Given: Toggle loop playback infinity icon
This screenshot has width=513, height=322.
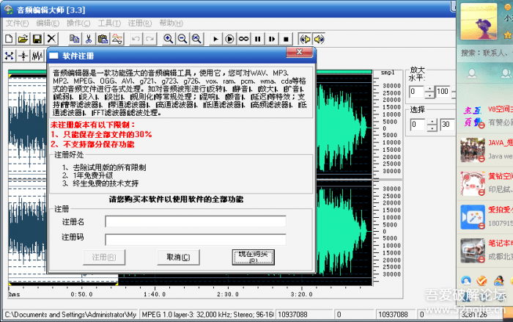Looking at the screenshot, I should 243,38.
